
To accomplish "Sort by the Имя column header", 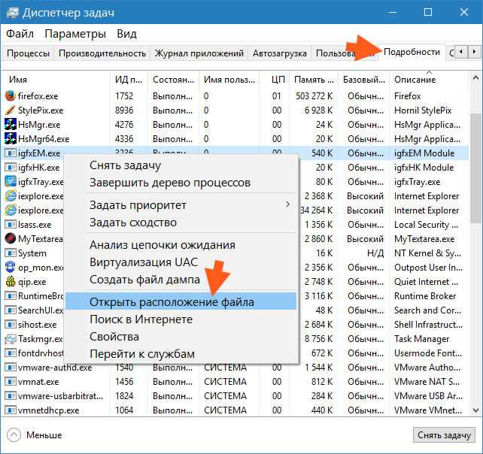I will coord(56,80).
